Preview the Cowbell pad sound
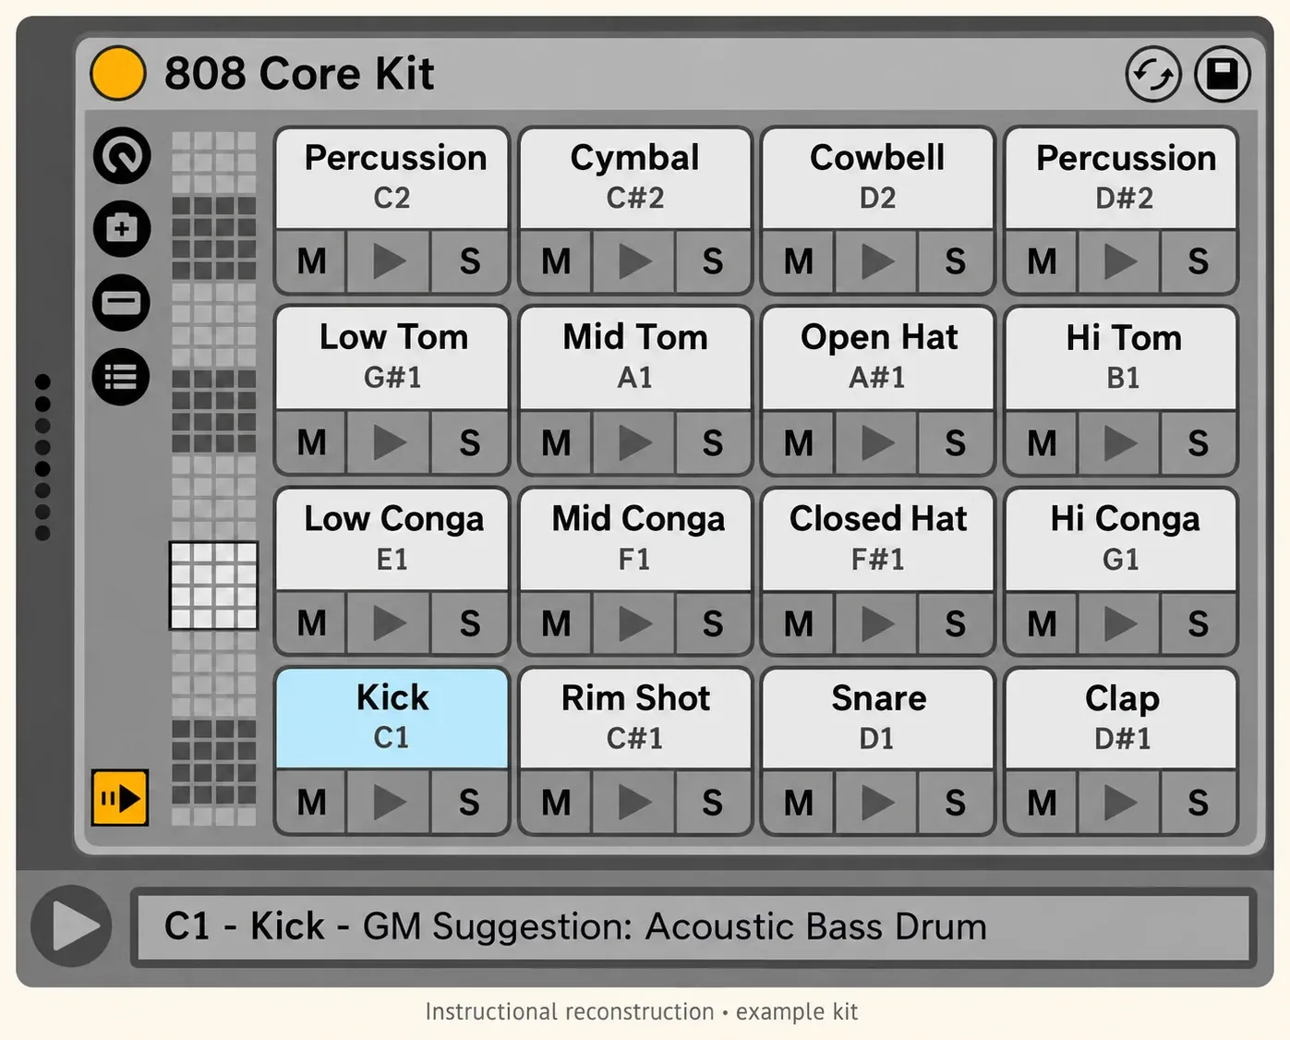 876,261
